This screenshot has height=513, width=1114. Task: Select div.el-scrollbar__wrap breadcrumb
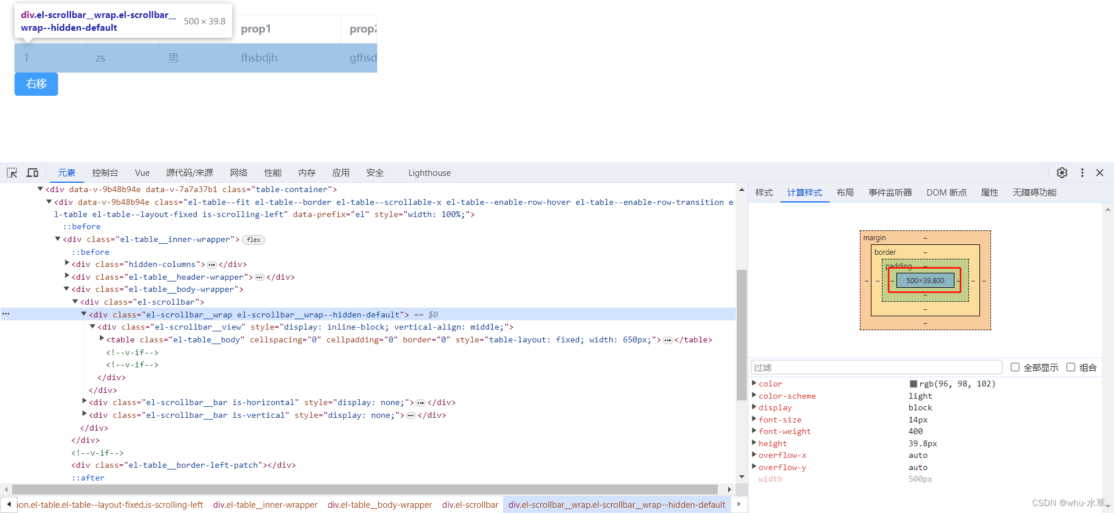pos(617,505)
